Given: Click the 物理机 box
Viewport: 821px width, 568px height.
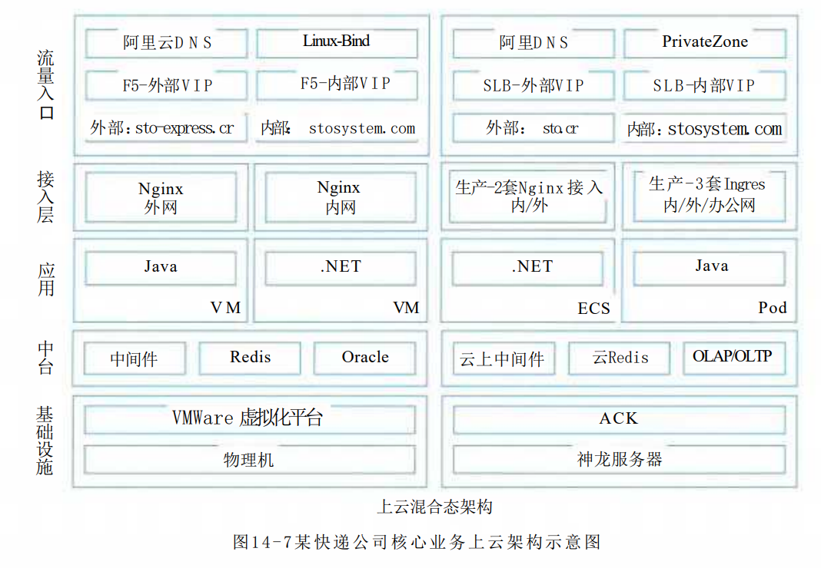Looking at the screenshot, I should pos(250,459).
